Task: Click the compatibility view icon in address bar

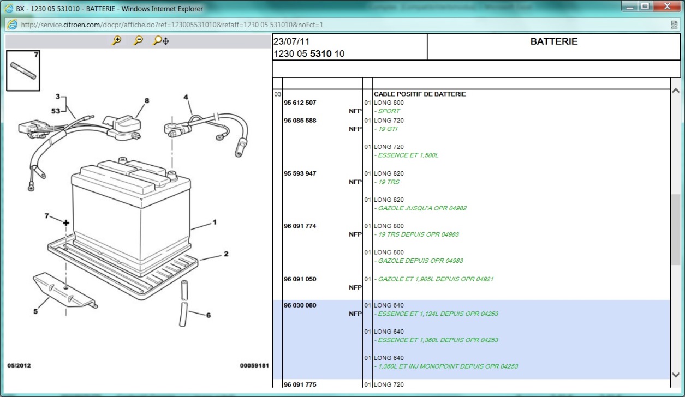Action: tap(674, 25)
